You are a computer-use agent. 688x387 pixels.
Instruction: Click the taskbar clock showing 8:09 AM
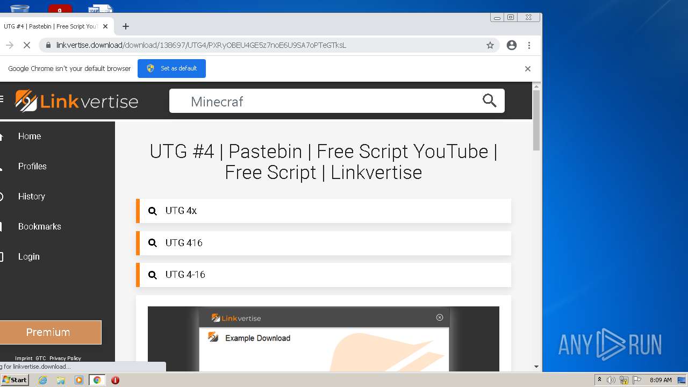click(661, 380)
